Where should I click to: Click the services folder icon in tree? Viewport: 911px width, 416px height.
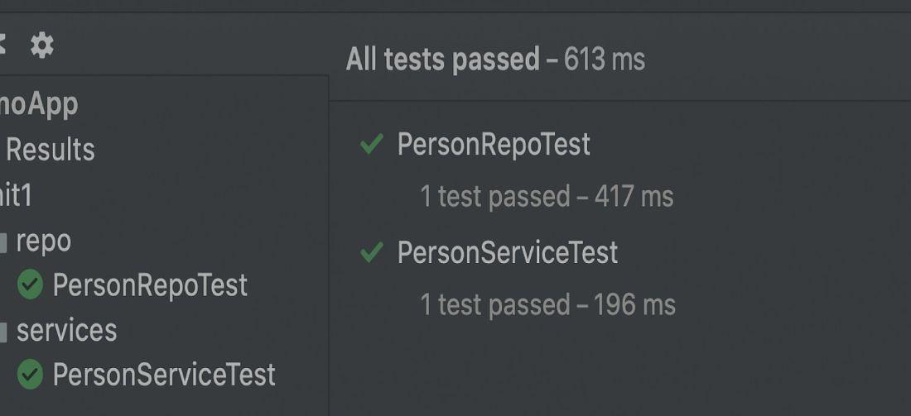3,332
